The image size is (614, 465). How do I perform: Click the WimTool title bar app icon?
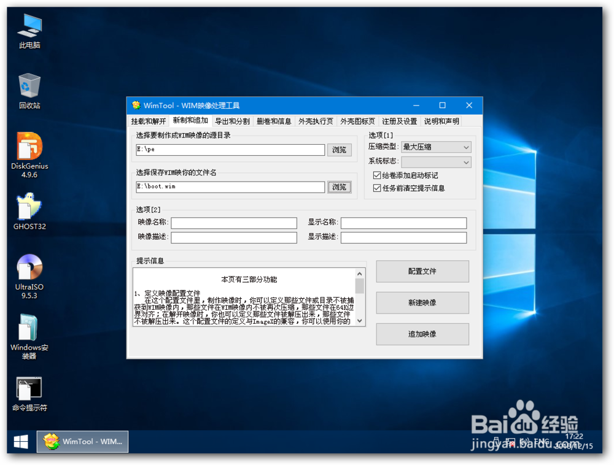pyautogui.click(x=136, y=105)
